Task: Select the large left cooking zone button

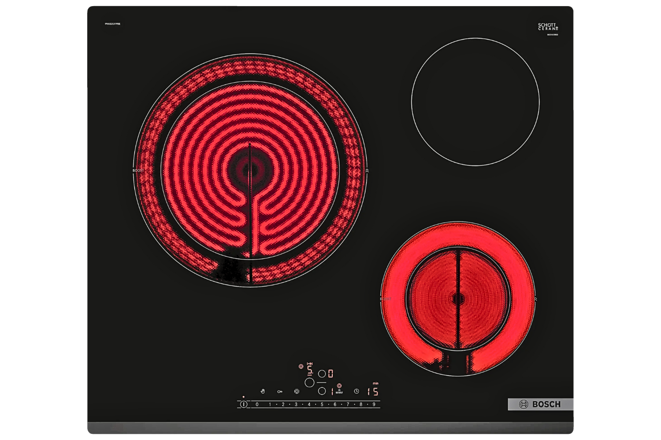Action: 310,383
